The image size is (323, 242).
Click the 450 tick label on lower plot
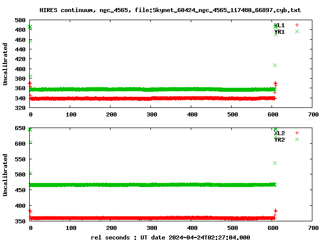(x=20, y=190)
